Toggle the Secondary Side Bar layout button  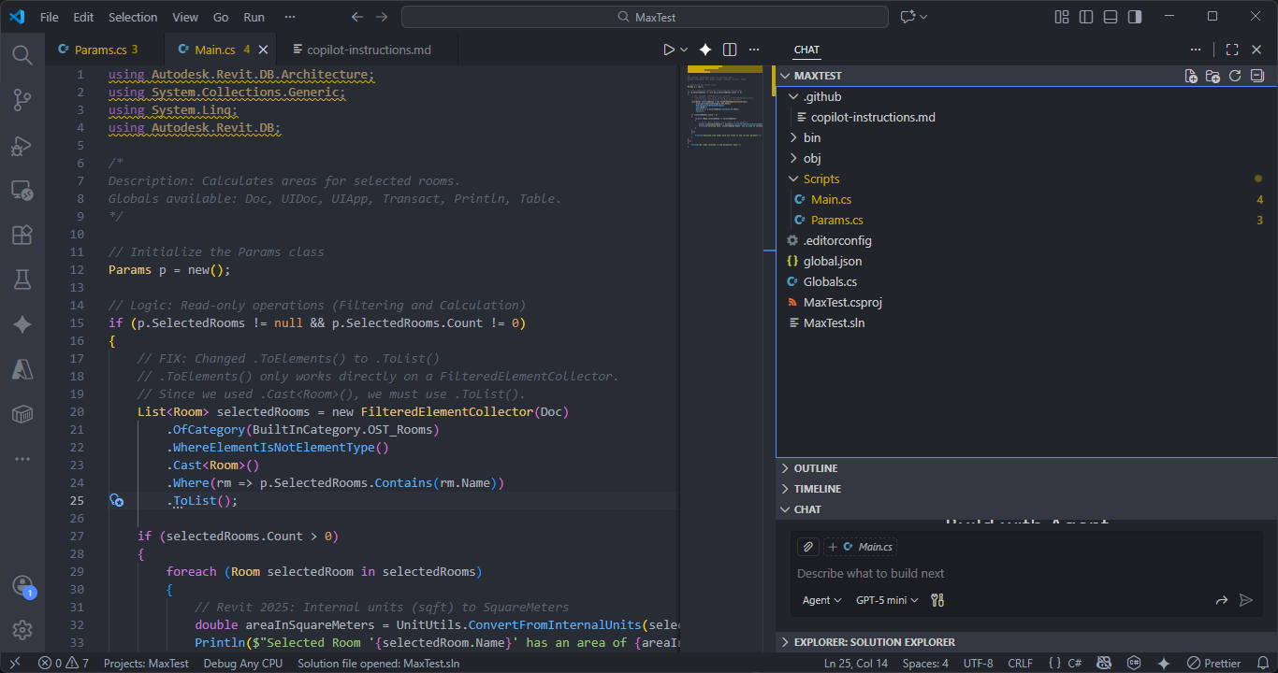[x=1134, y=17]
